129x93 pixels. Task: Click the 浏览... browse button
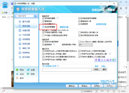(97, 69)
